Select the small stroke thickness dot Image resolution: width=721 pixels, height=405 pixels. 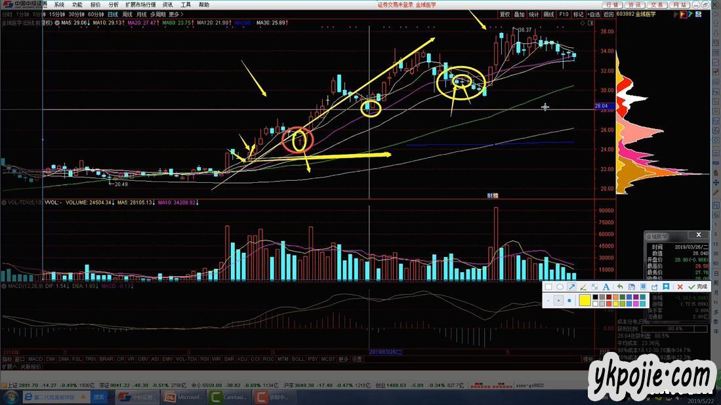tap(548, 301)
